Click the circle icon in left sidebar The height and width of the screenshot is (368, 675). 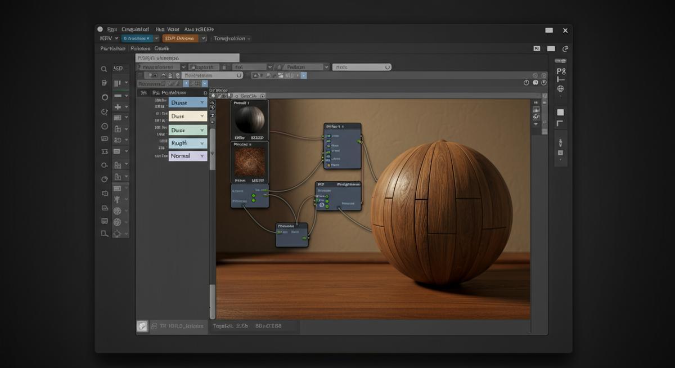[105, 97]
